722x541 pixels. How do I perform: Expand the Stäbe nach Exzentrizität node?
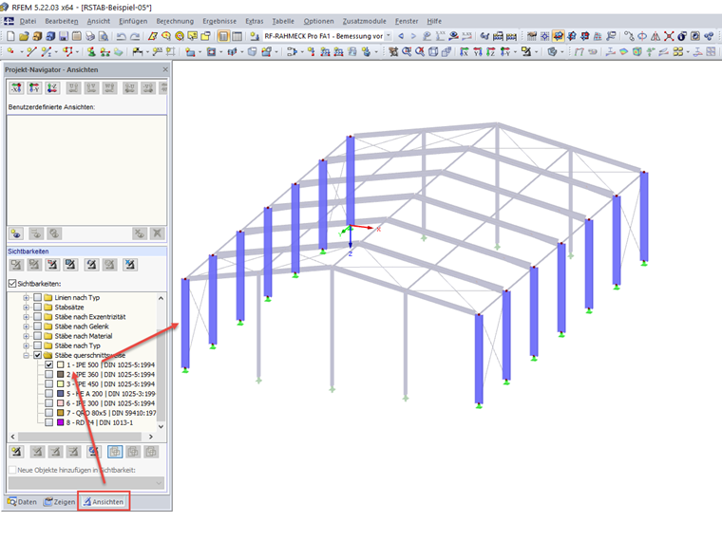click(27, 317)
